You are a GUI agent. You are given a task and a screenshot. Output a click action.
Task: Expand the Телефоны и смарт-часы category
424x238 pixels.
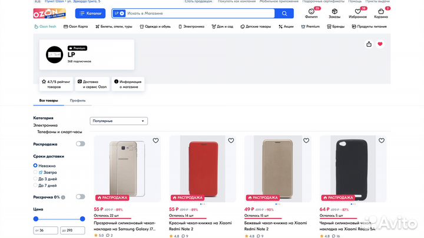pos(60,132)
